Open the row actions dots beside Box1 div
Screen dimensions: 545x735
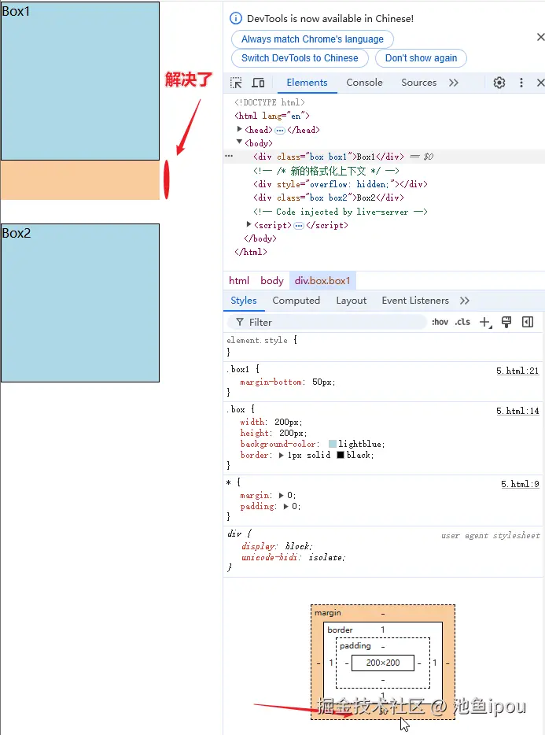click(x=229, y=156)
